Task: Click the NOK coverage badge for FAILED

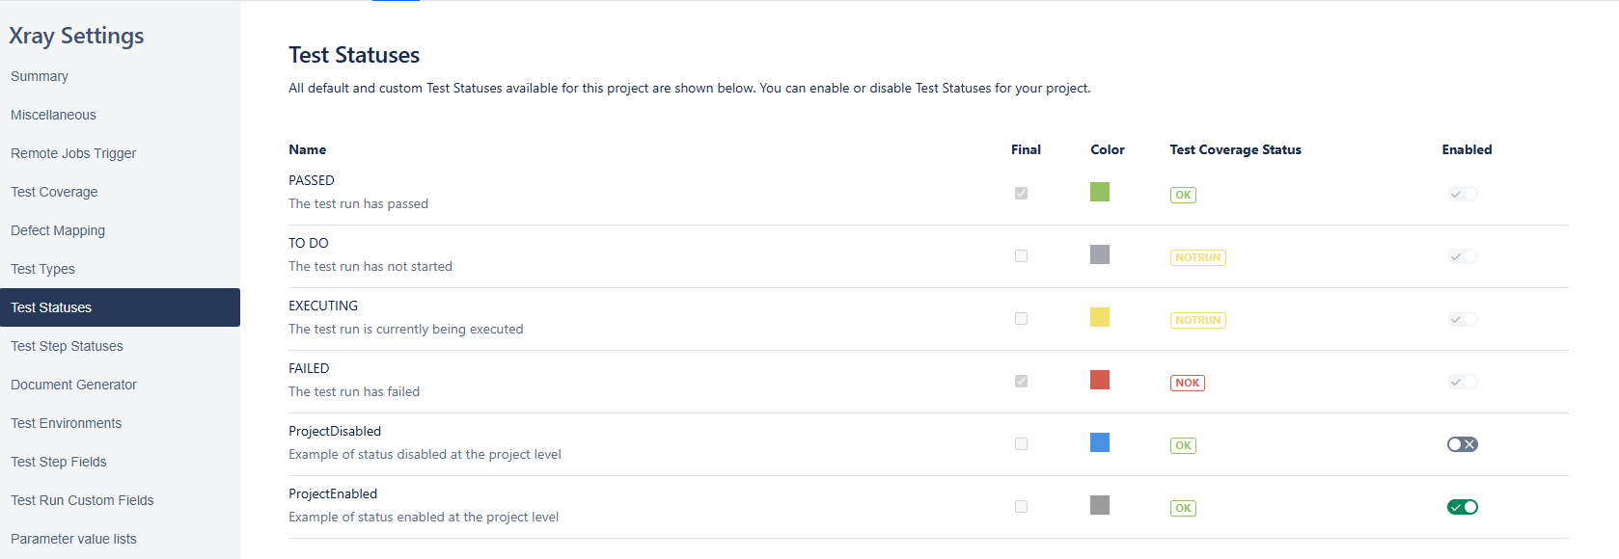Action: click(x=1187, y=383)
